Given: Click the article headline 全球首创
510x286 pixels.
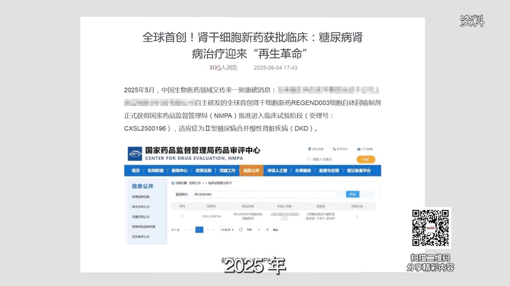Looking at the screenshot, I should [253, 45].
